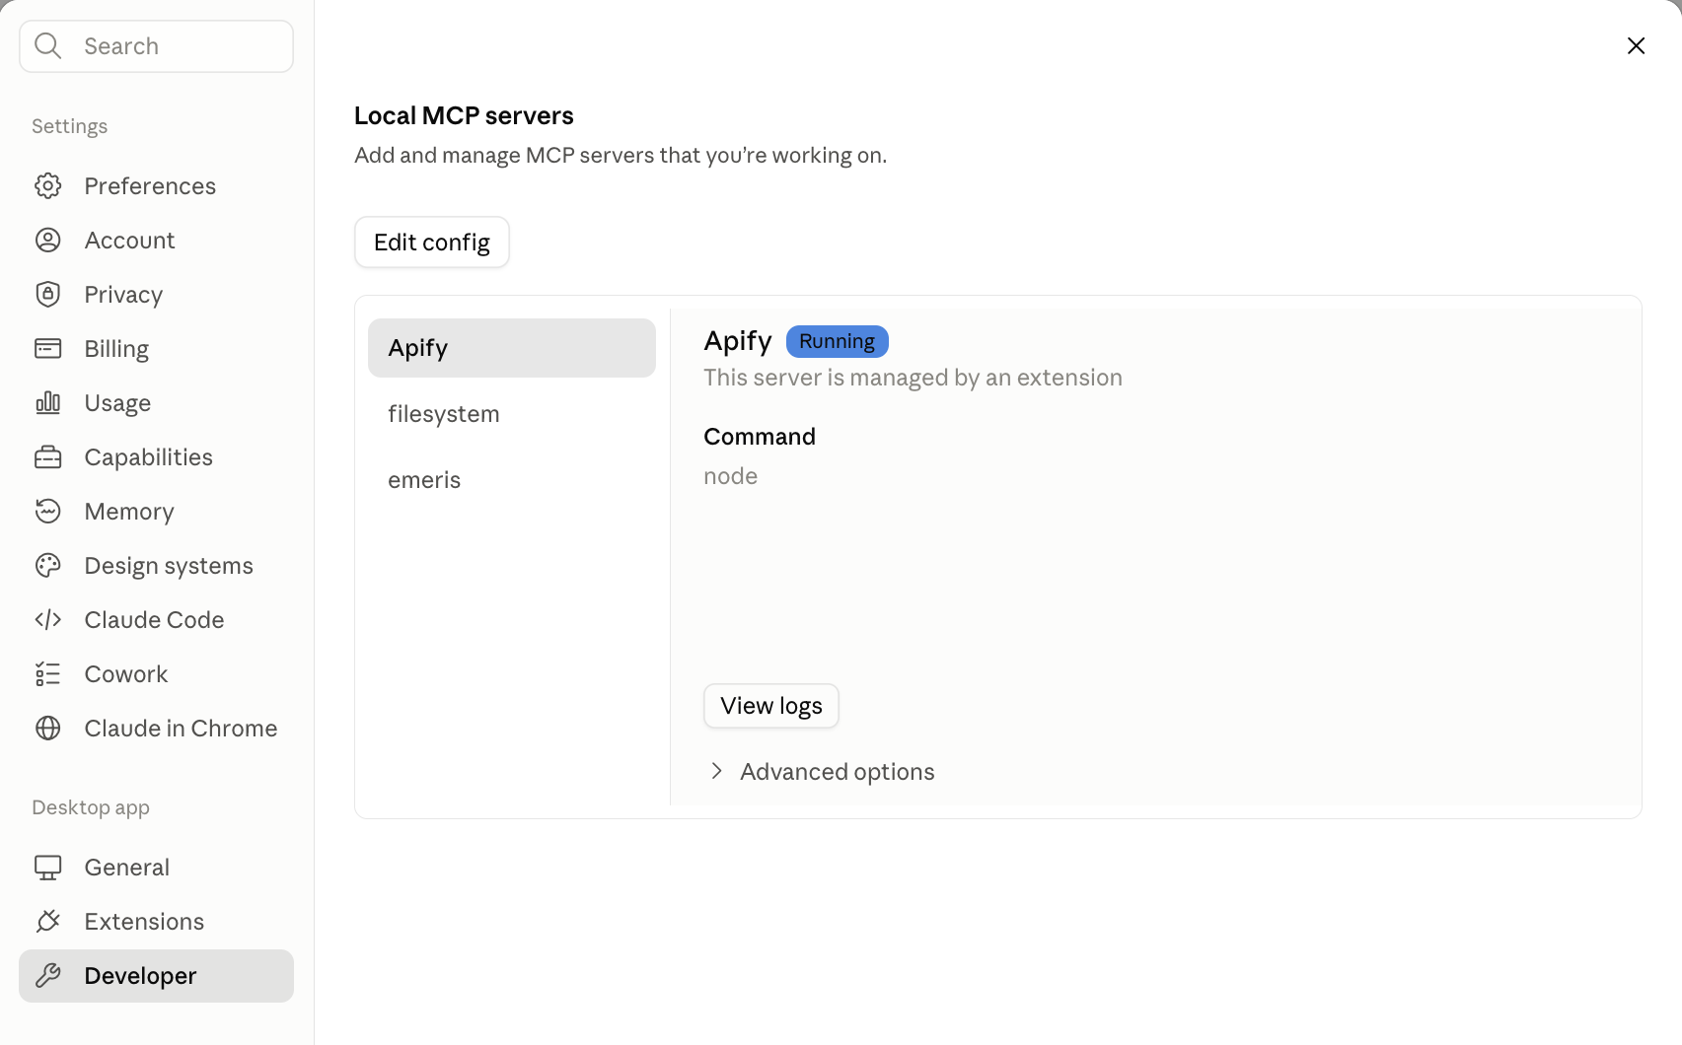Click the Running status badge
The image size is (1682, 1045).
click(838, 341)
